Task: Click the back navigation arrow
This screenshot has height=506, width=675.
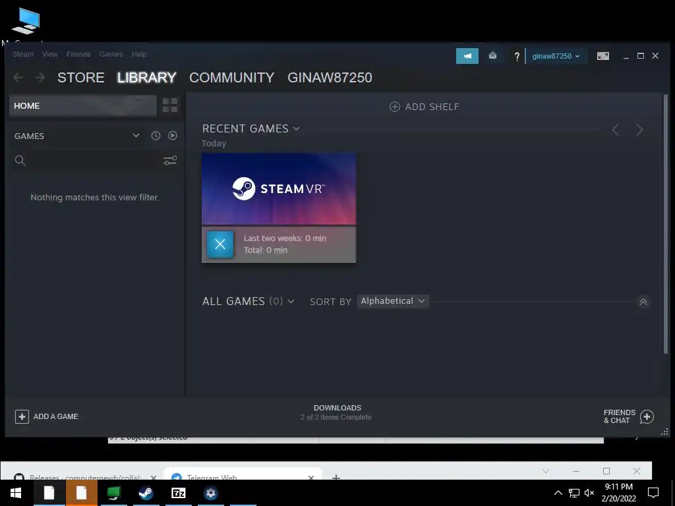Action: (x=18, y=78)
